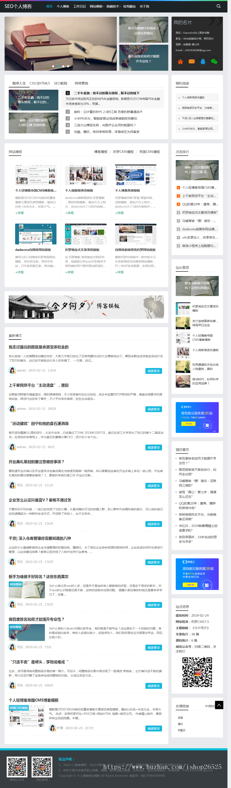231x788 pixels.
Task: Open article title "只送不卖"是噱头，享物说难成
Action: (38, 662)
